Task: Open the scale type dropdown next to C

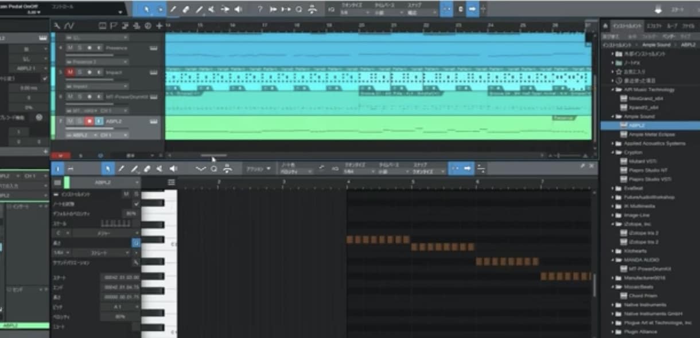Action: 106,234
